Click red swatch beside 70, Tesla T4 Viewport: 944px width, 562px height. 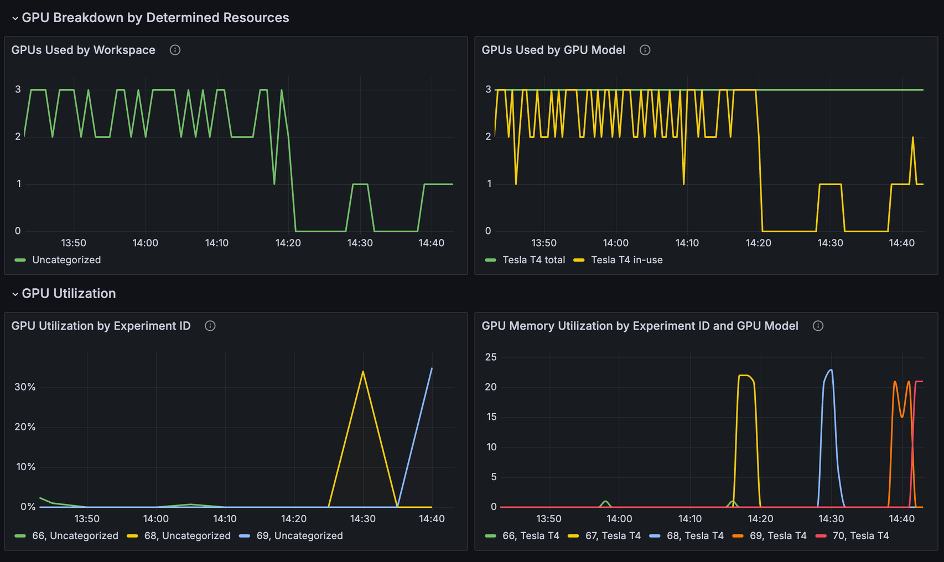821,535
